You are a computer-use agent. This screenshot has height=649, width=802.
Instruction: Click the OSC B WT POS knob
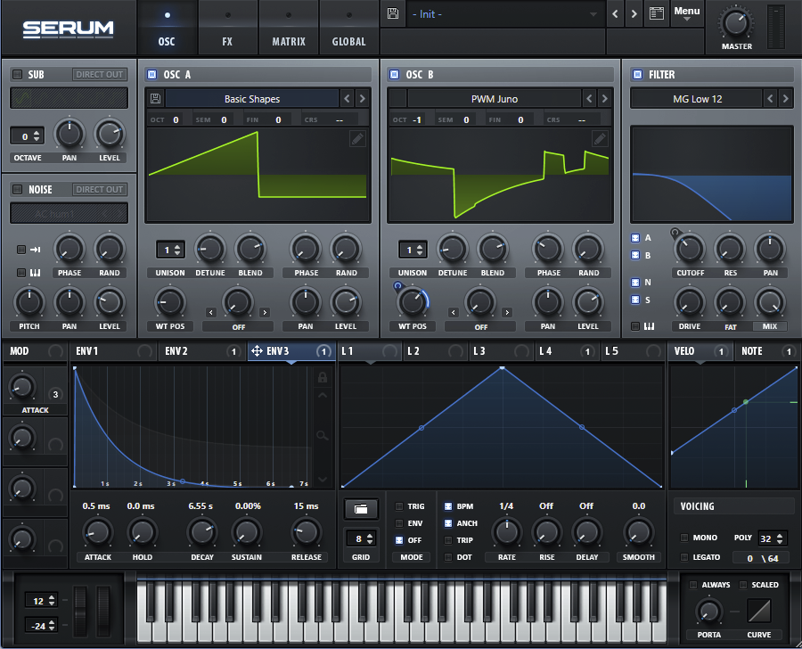pos(413,302)
